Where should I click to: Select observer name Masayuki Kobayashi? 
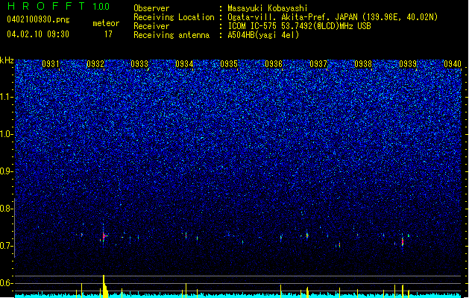268,8
